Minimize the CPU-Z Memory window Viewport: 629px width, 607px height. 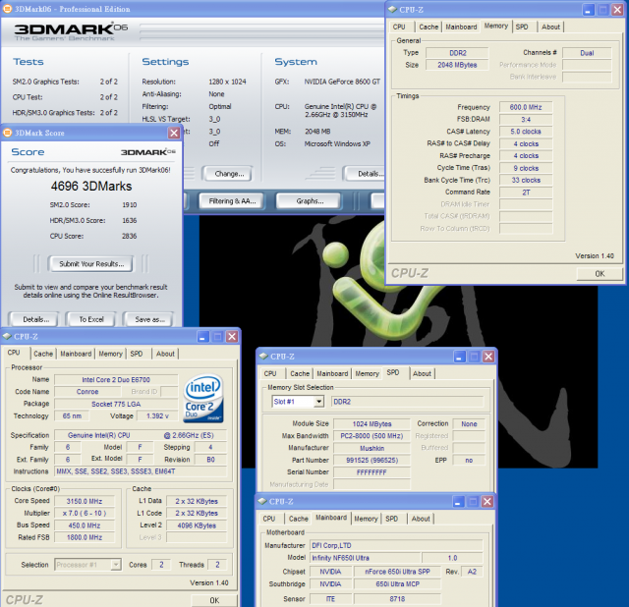coord(588,10)
